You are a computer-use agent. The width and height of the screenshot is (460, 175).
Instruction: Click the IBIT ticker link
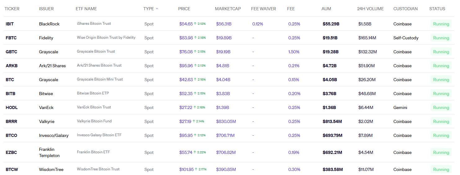(10, 24)
